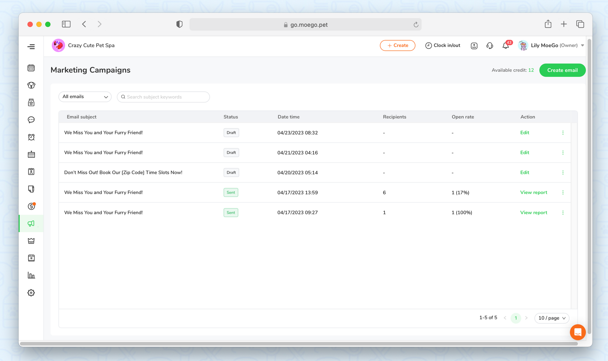Open more options for Don't Miss Out email
The height and width of the screenshot is (361, 608).
tap(563, 172)
